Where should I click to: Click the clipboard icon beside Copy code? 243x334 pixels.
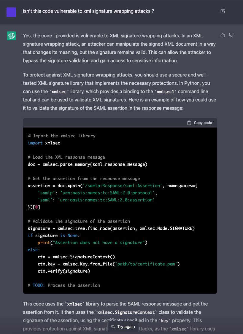tap(189, 123)
